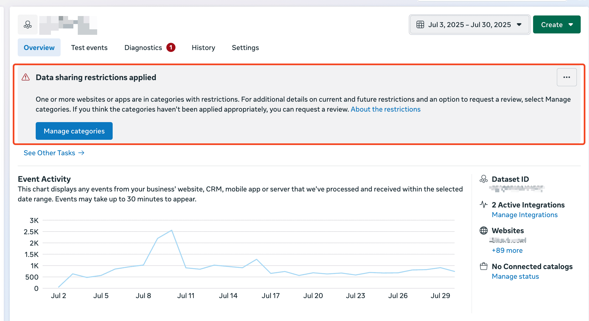Expand the Create dropdown button
This screenshot has width=589, height=321.
click(557, 25)
